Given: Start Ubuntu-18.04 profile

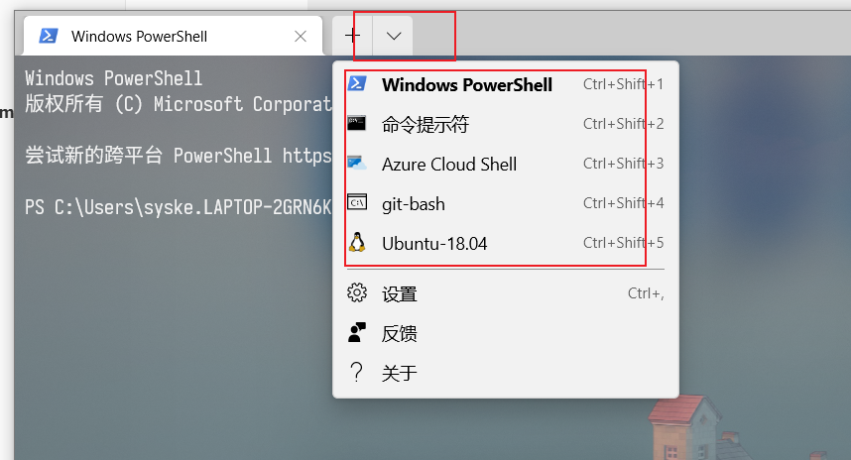Looking at the screenshot, I should click(505, 243).
